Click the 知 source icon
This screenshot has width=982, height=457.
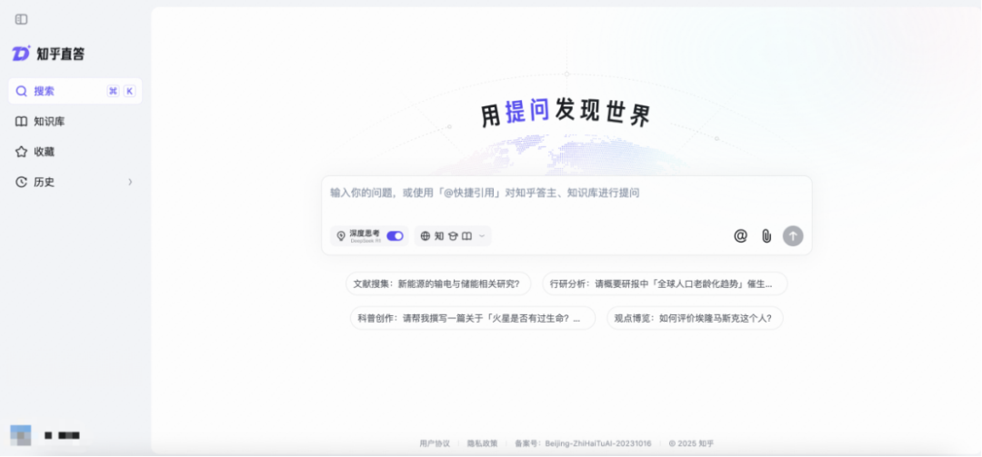pyautogui.click(x=439, y=236)
